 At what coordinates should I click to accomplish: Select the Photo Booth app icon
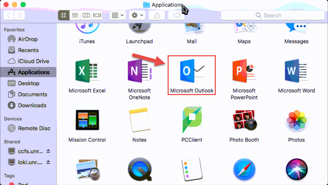[x=244, y=120]
